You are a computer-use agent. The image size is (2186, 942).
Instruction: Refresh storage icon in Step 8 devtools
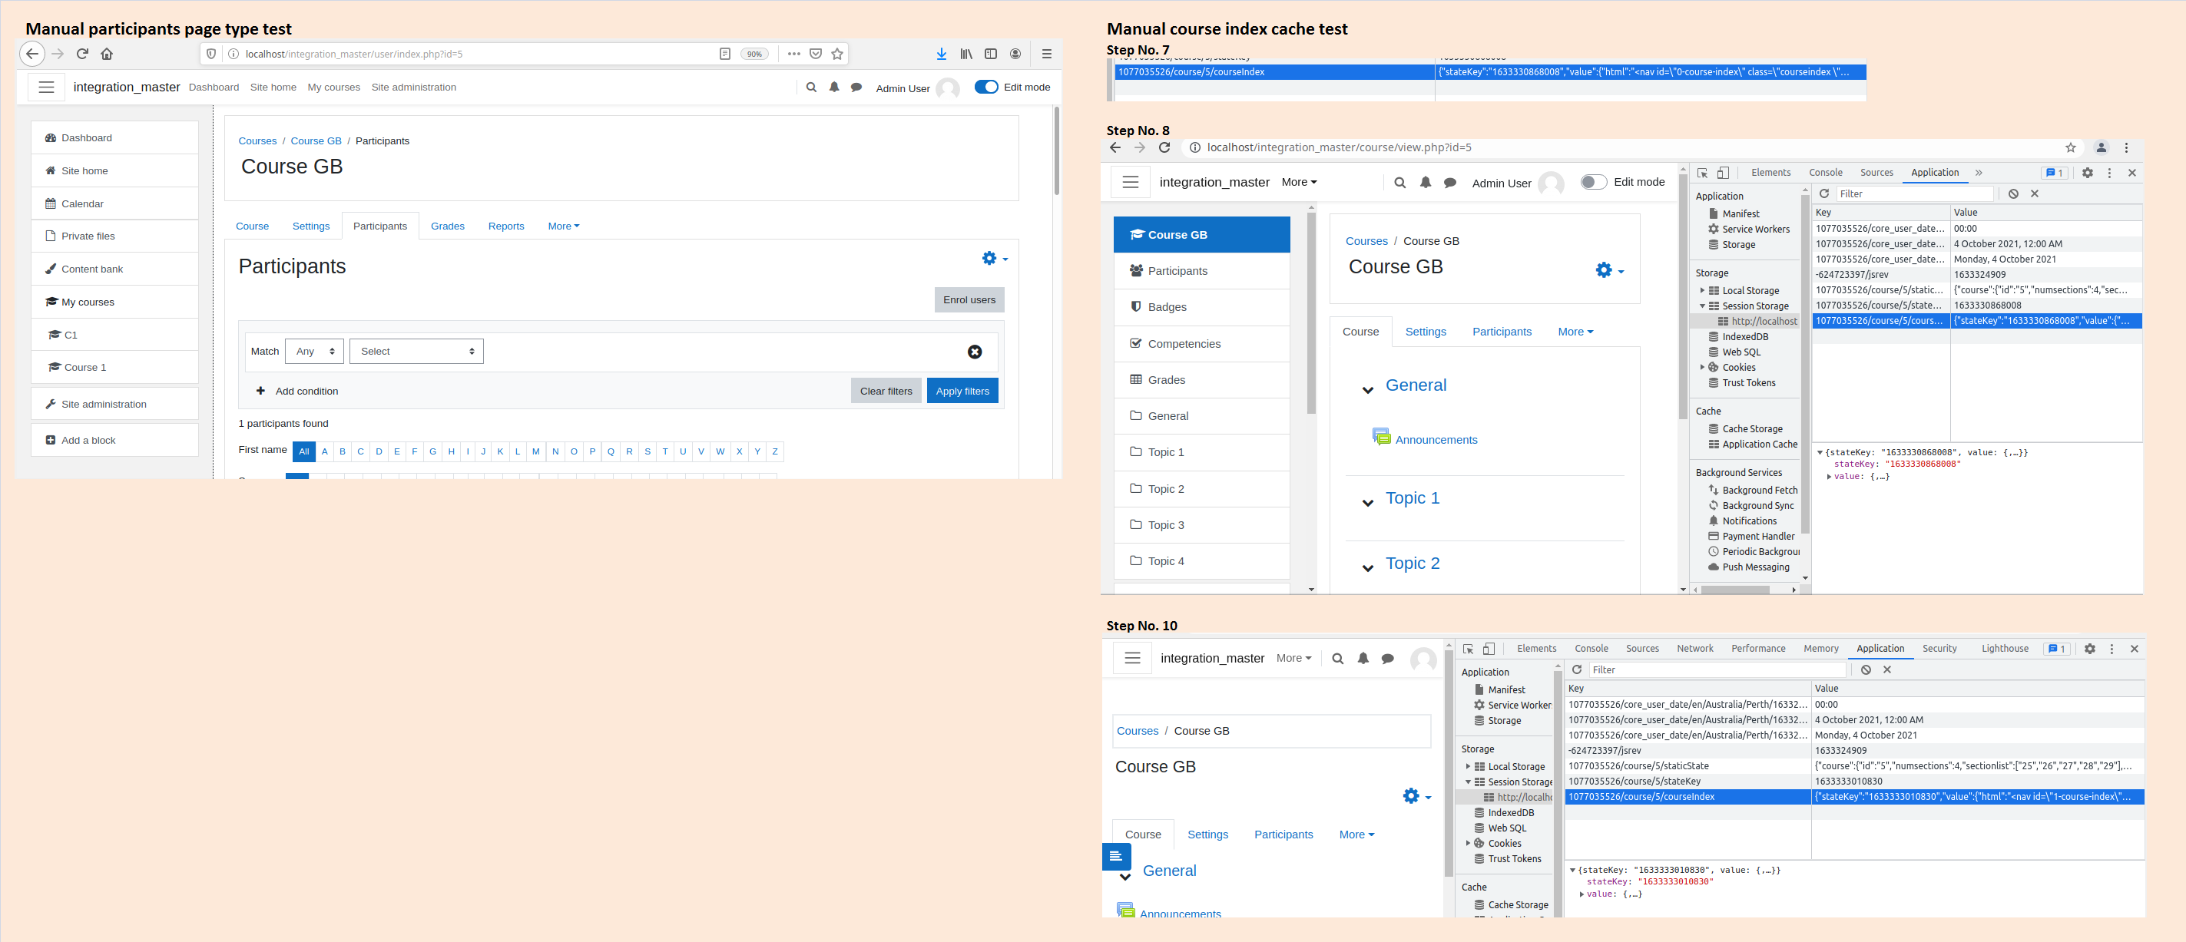point(1823,194)
